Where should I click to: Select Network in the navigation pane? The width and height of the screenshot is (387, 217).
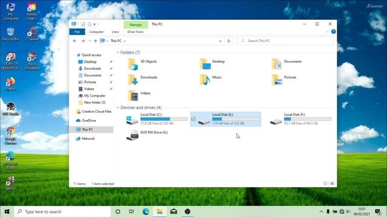click(88, 139)
